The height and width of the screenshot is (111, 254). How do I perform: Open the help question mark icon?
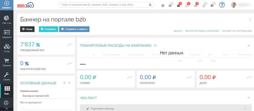(222, 5)
